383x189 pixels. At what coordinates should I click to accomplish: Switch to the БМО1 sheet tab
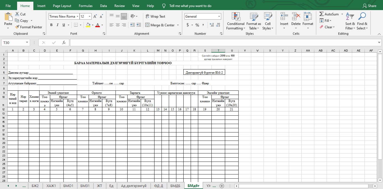[x=68, y=186]
